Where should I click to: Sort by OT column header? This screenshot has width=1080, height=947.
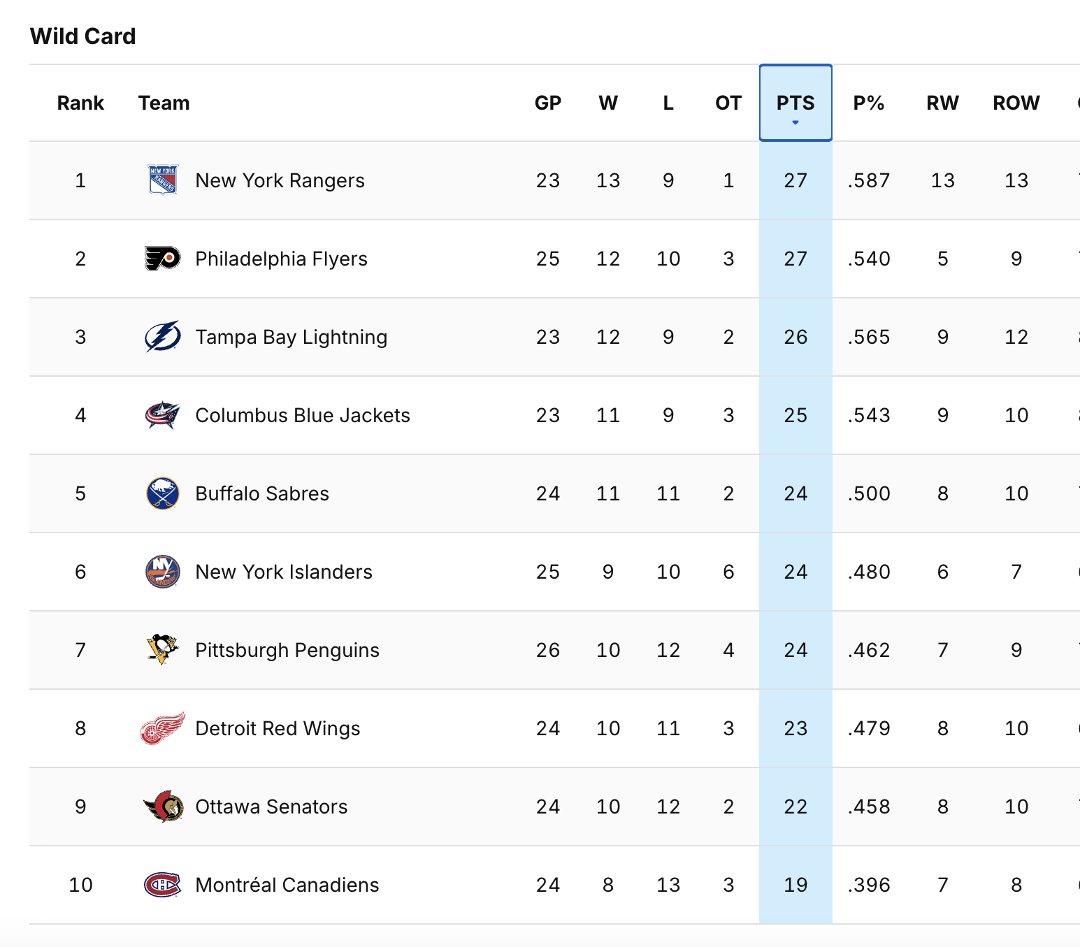[728, 103]
